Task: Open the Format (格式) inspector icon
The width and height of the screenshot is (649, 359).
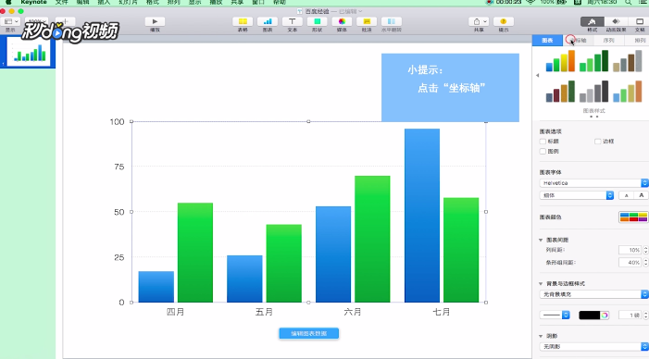Action: [x=593, y=21]
